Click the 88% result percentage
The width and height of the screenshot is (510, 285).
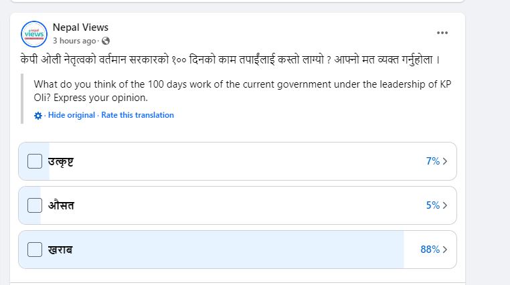[430, 250]
